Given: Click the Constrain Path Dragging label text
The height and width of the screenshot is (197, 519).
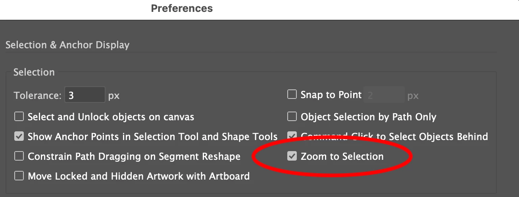Looking at the screenshot, I should point(134,157).
